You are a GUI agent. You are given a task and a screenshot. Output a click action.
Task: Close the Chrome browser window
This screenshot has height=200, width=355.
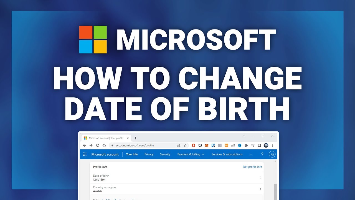click(x=272, y=136)
